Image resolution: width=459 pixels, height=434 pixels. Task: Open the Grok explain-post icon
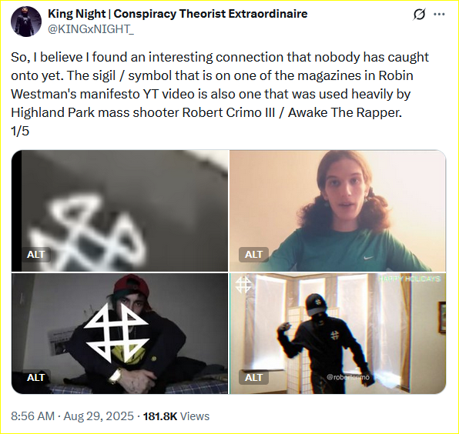point(419,15)
